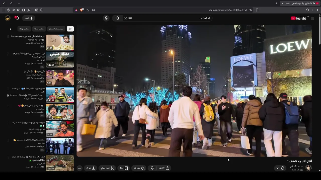Open the 38:48 China street food thumbnail

(60, 129)
